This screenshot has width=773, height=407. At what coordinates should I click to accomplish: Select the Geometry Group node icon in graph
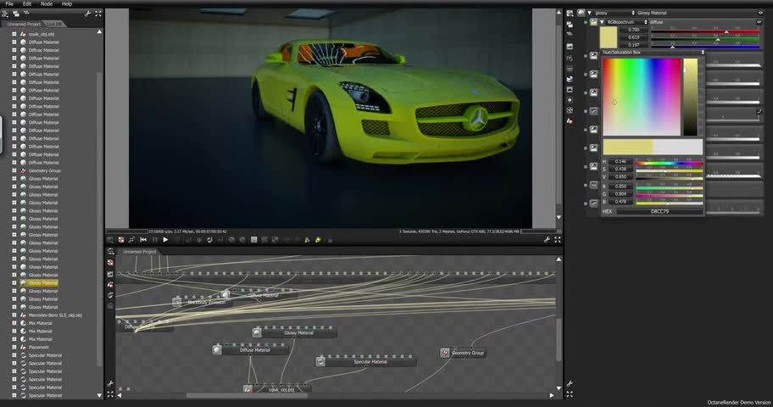point(445,353)
